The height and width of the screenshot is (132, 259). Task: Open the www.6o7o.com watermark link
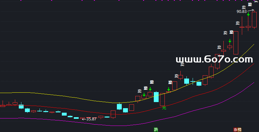[x=214, y=60]
